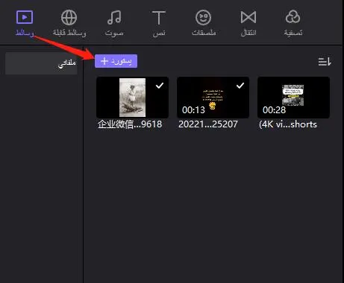Select the 00:28 video clip thumbnail
344x283 pixels.
[x=293, y=98]
